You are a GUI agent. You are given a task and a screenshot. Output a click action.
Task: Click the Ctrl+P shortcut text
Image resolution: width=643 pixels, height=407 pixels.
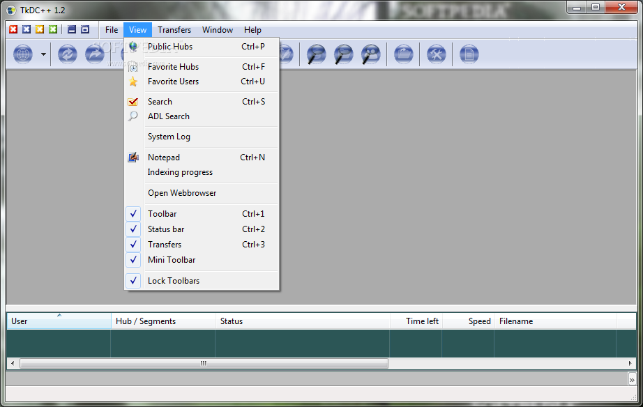click(253, 47)
